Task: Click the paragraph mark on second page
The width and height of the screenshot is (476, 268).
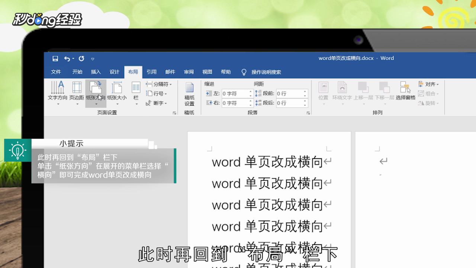Action: click(383, 161)
